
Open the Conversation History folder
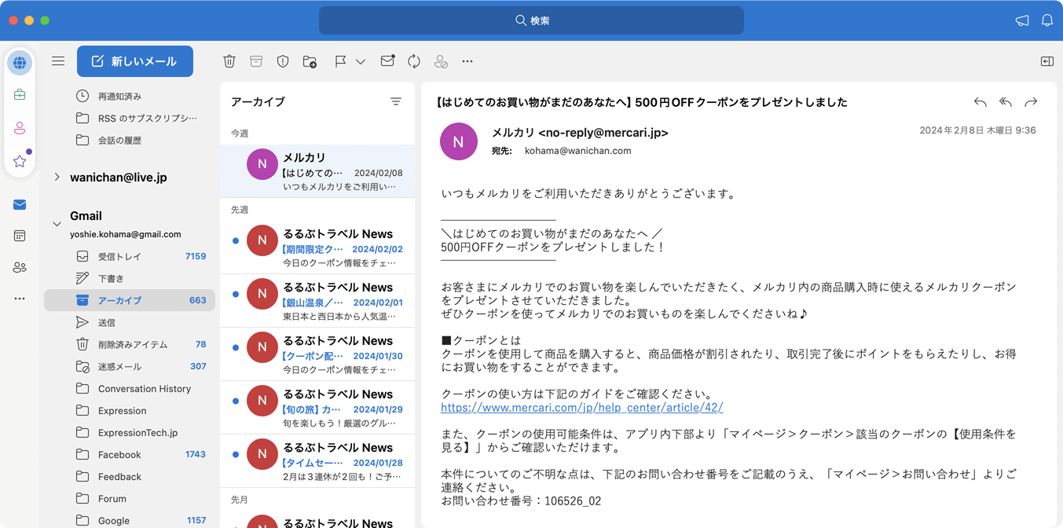pos(130,388)
